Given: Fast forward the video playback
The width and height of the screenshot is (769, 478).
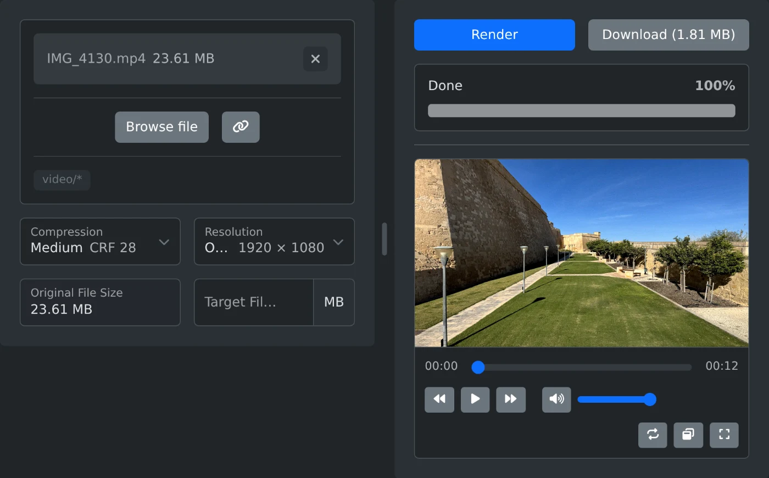Looking at the screenshot, I should [511, 399].
